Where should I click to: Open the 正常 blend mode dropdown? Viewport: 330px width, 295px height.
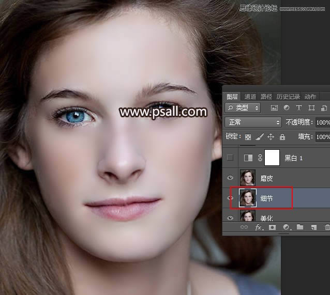253,122
